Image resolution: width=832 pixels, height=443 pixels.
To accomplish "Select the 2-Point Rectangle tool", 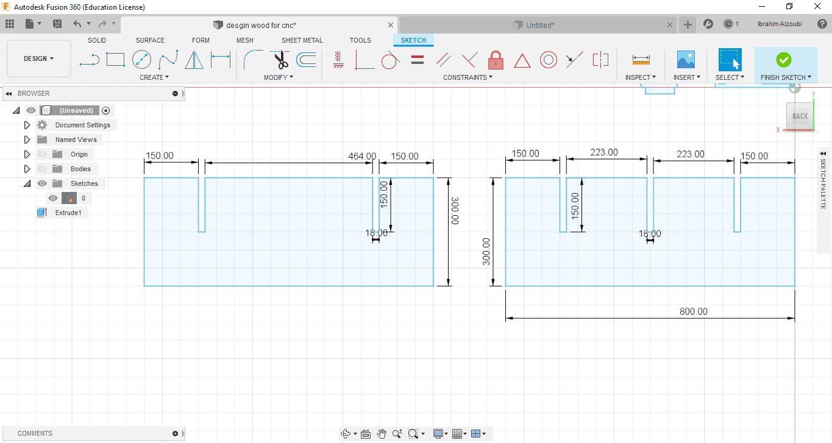I will coord(115,60).
